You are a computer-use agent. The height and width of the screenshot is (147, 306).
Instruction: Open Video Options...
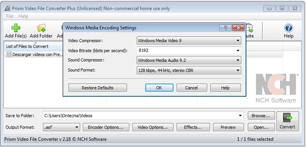tap(153, 127)
